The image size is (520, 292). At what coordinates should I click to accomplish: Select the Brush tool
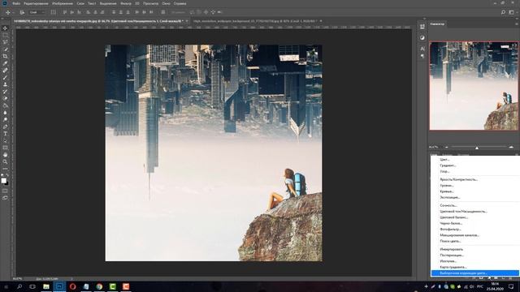5,78
